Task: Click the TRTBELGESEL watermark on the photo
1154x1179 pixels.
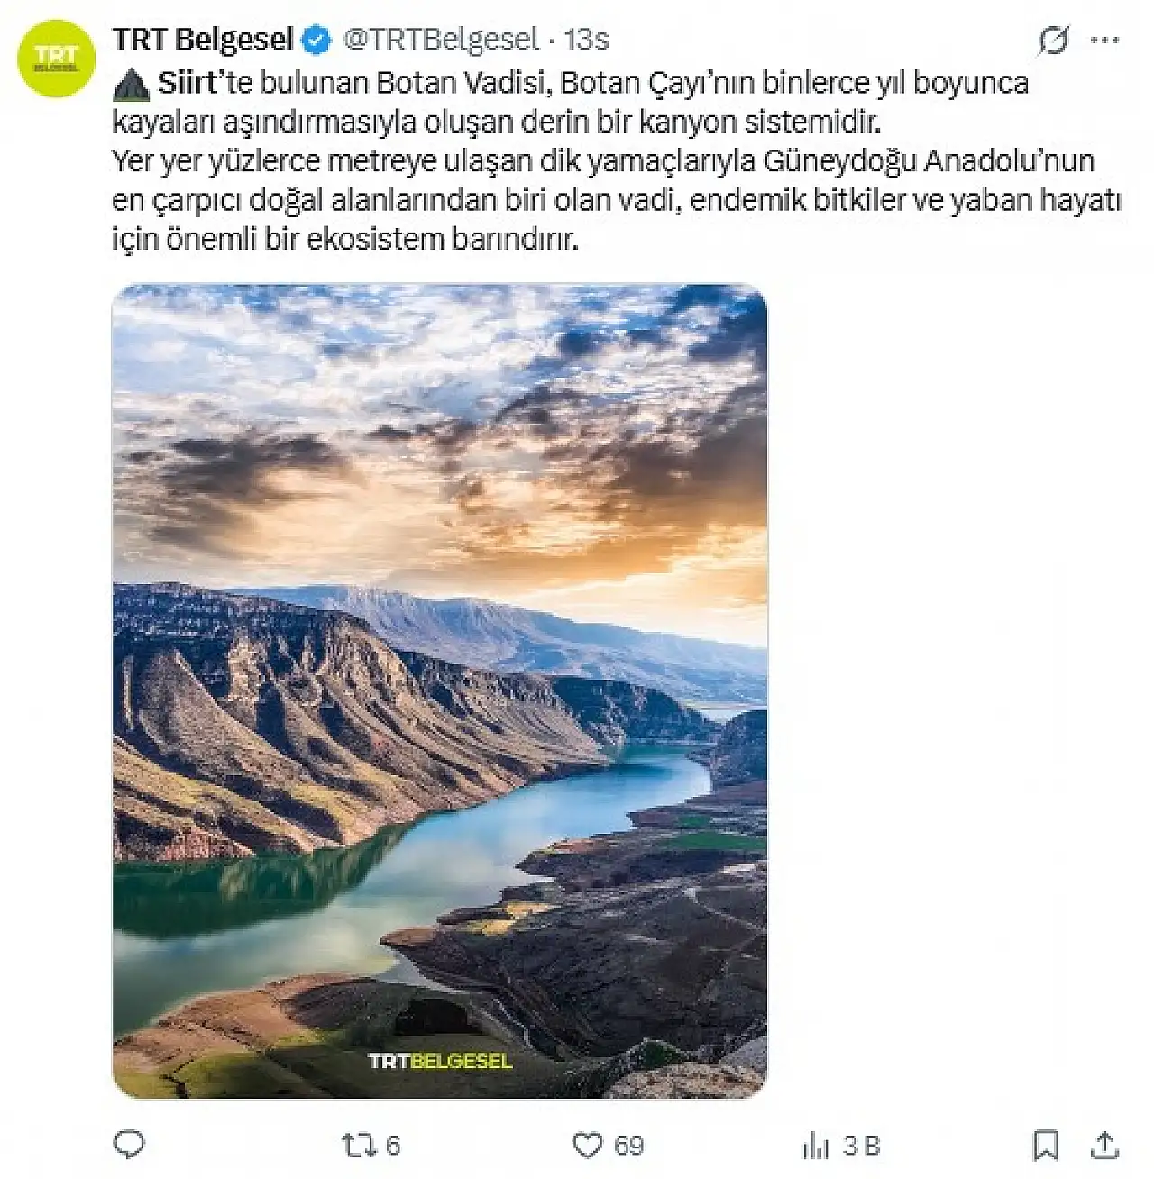Action: (440, 1061)
